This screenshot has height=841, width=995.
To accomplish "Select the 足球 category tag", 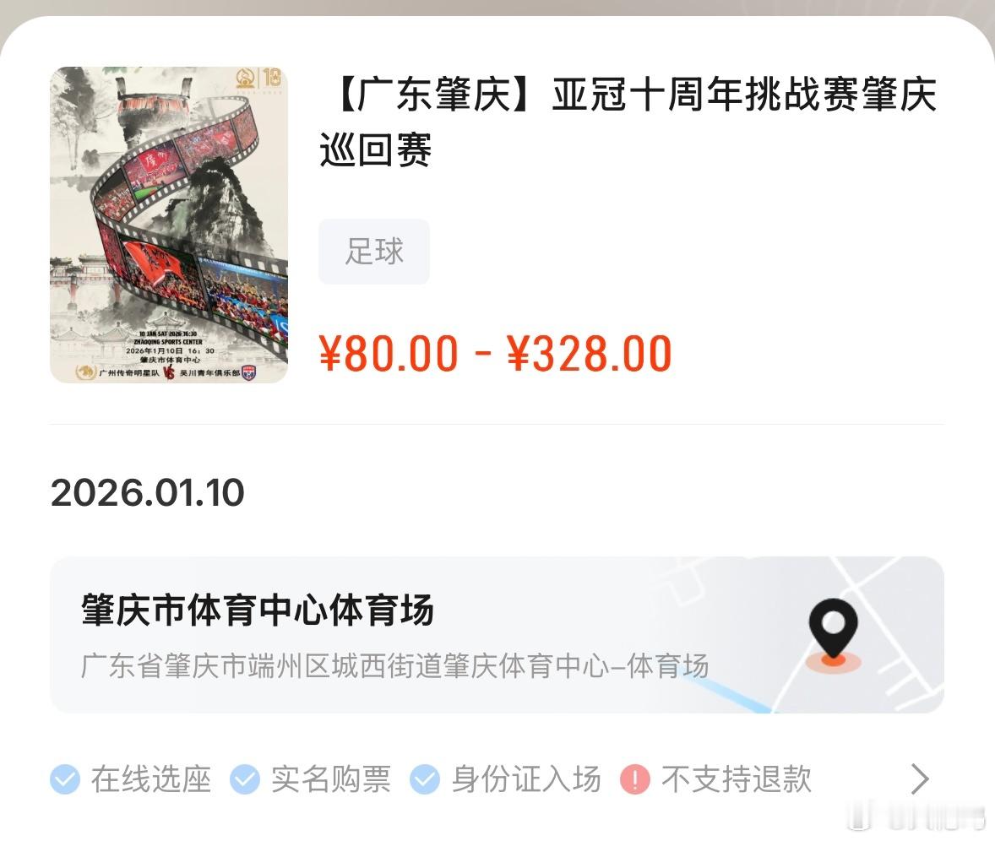I will pyautogui.click(x=374, y=251).
